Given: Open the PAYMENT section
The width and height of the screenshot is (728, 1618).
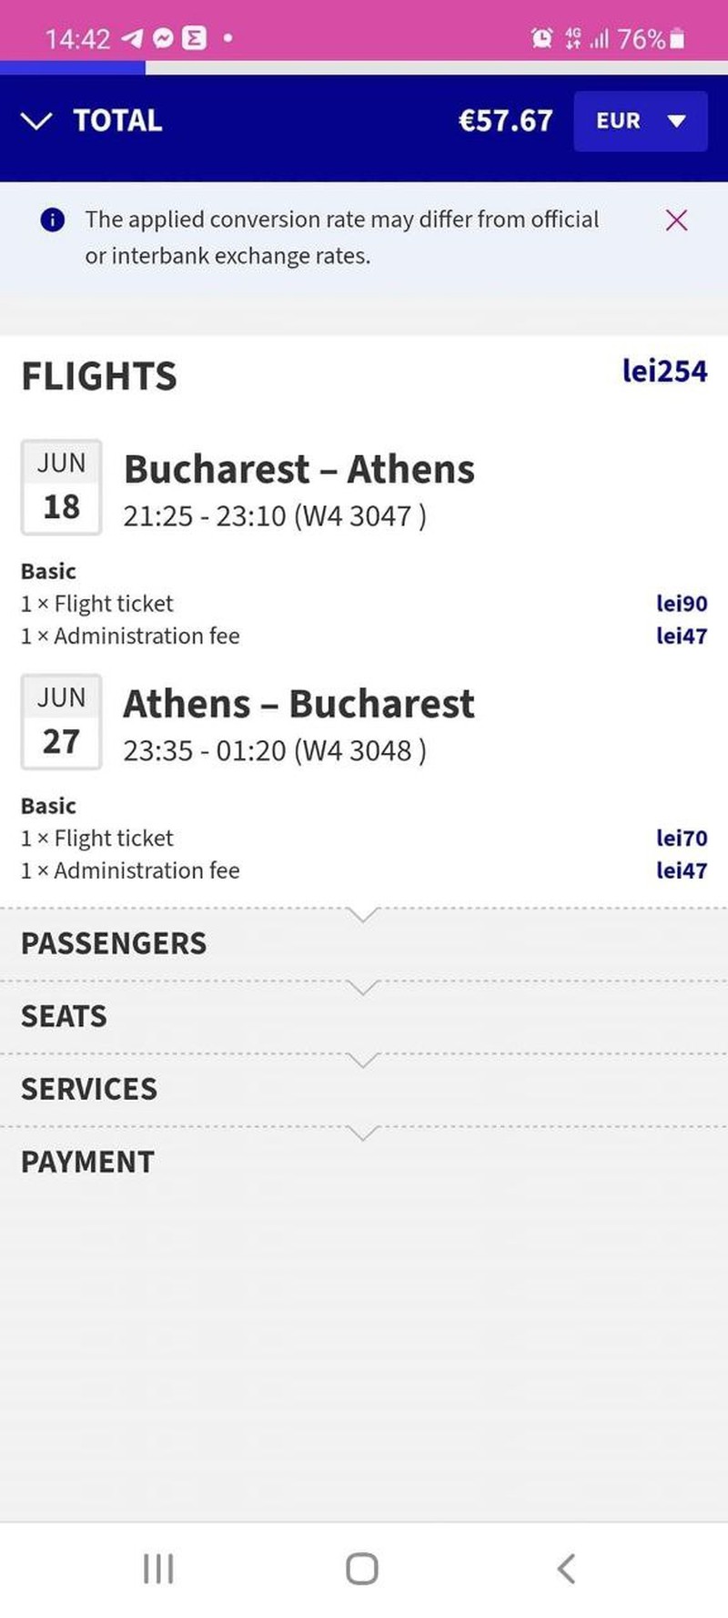Looking at the screenshot, I should pyautogui.click(x=364, y=1163).
